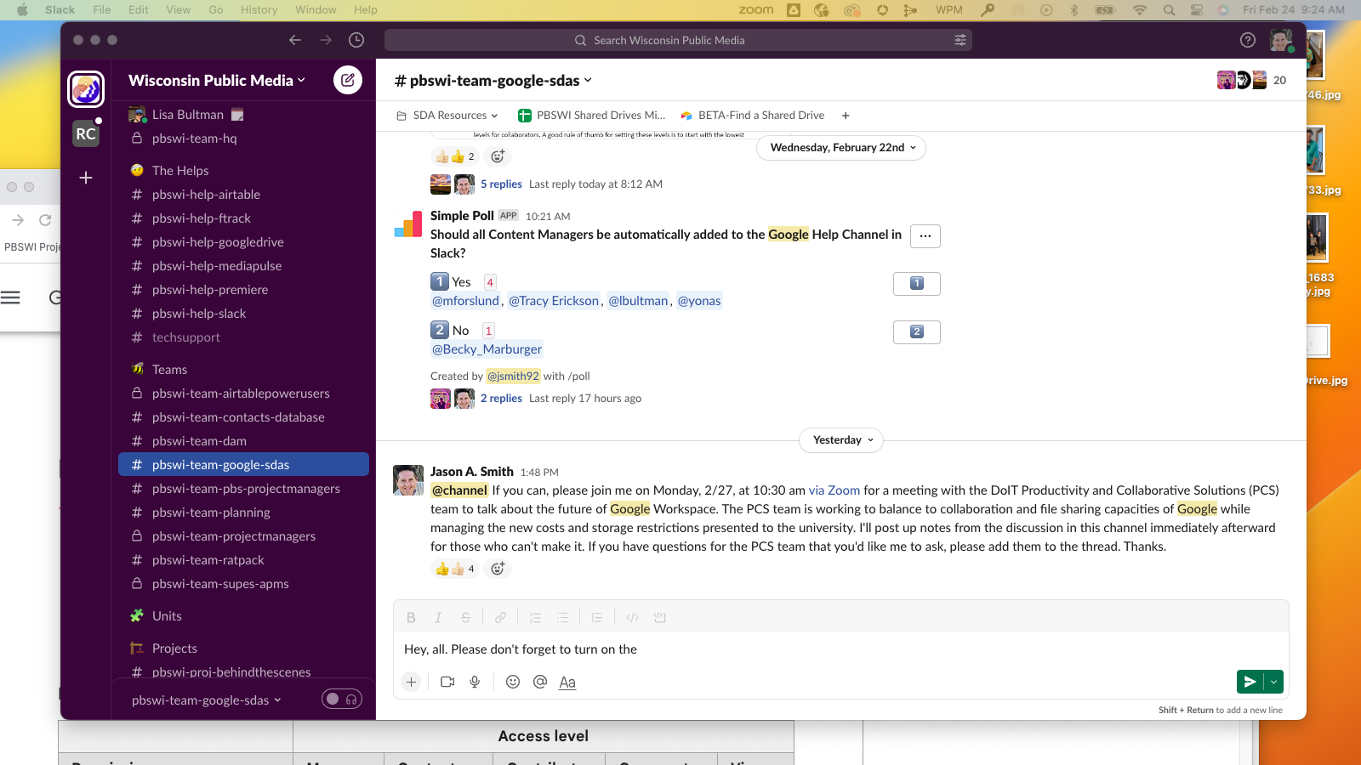Screen dimensions: 1361x765
Task: Toggle the thumbs up reaction with count 4
Action: click(x=455, y=569)
